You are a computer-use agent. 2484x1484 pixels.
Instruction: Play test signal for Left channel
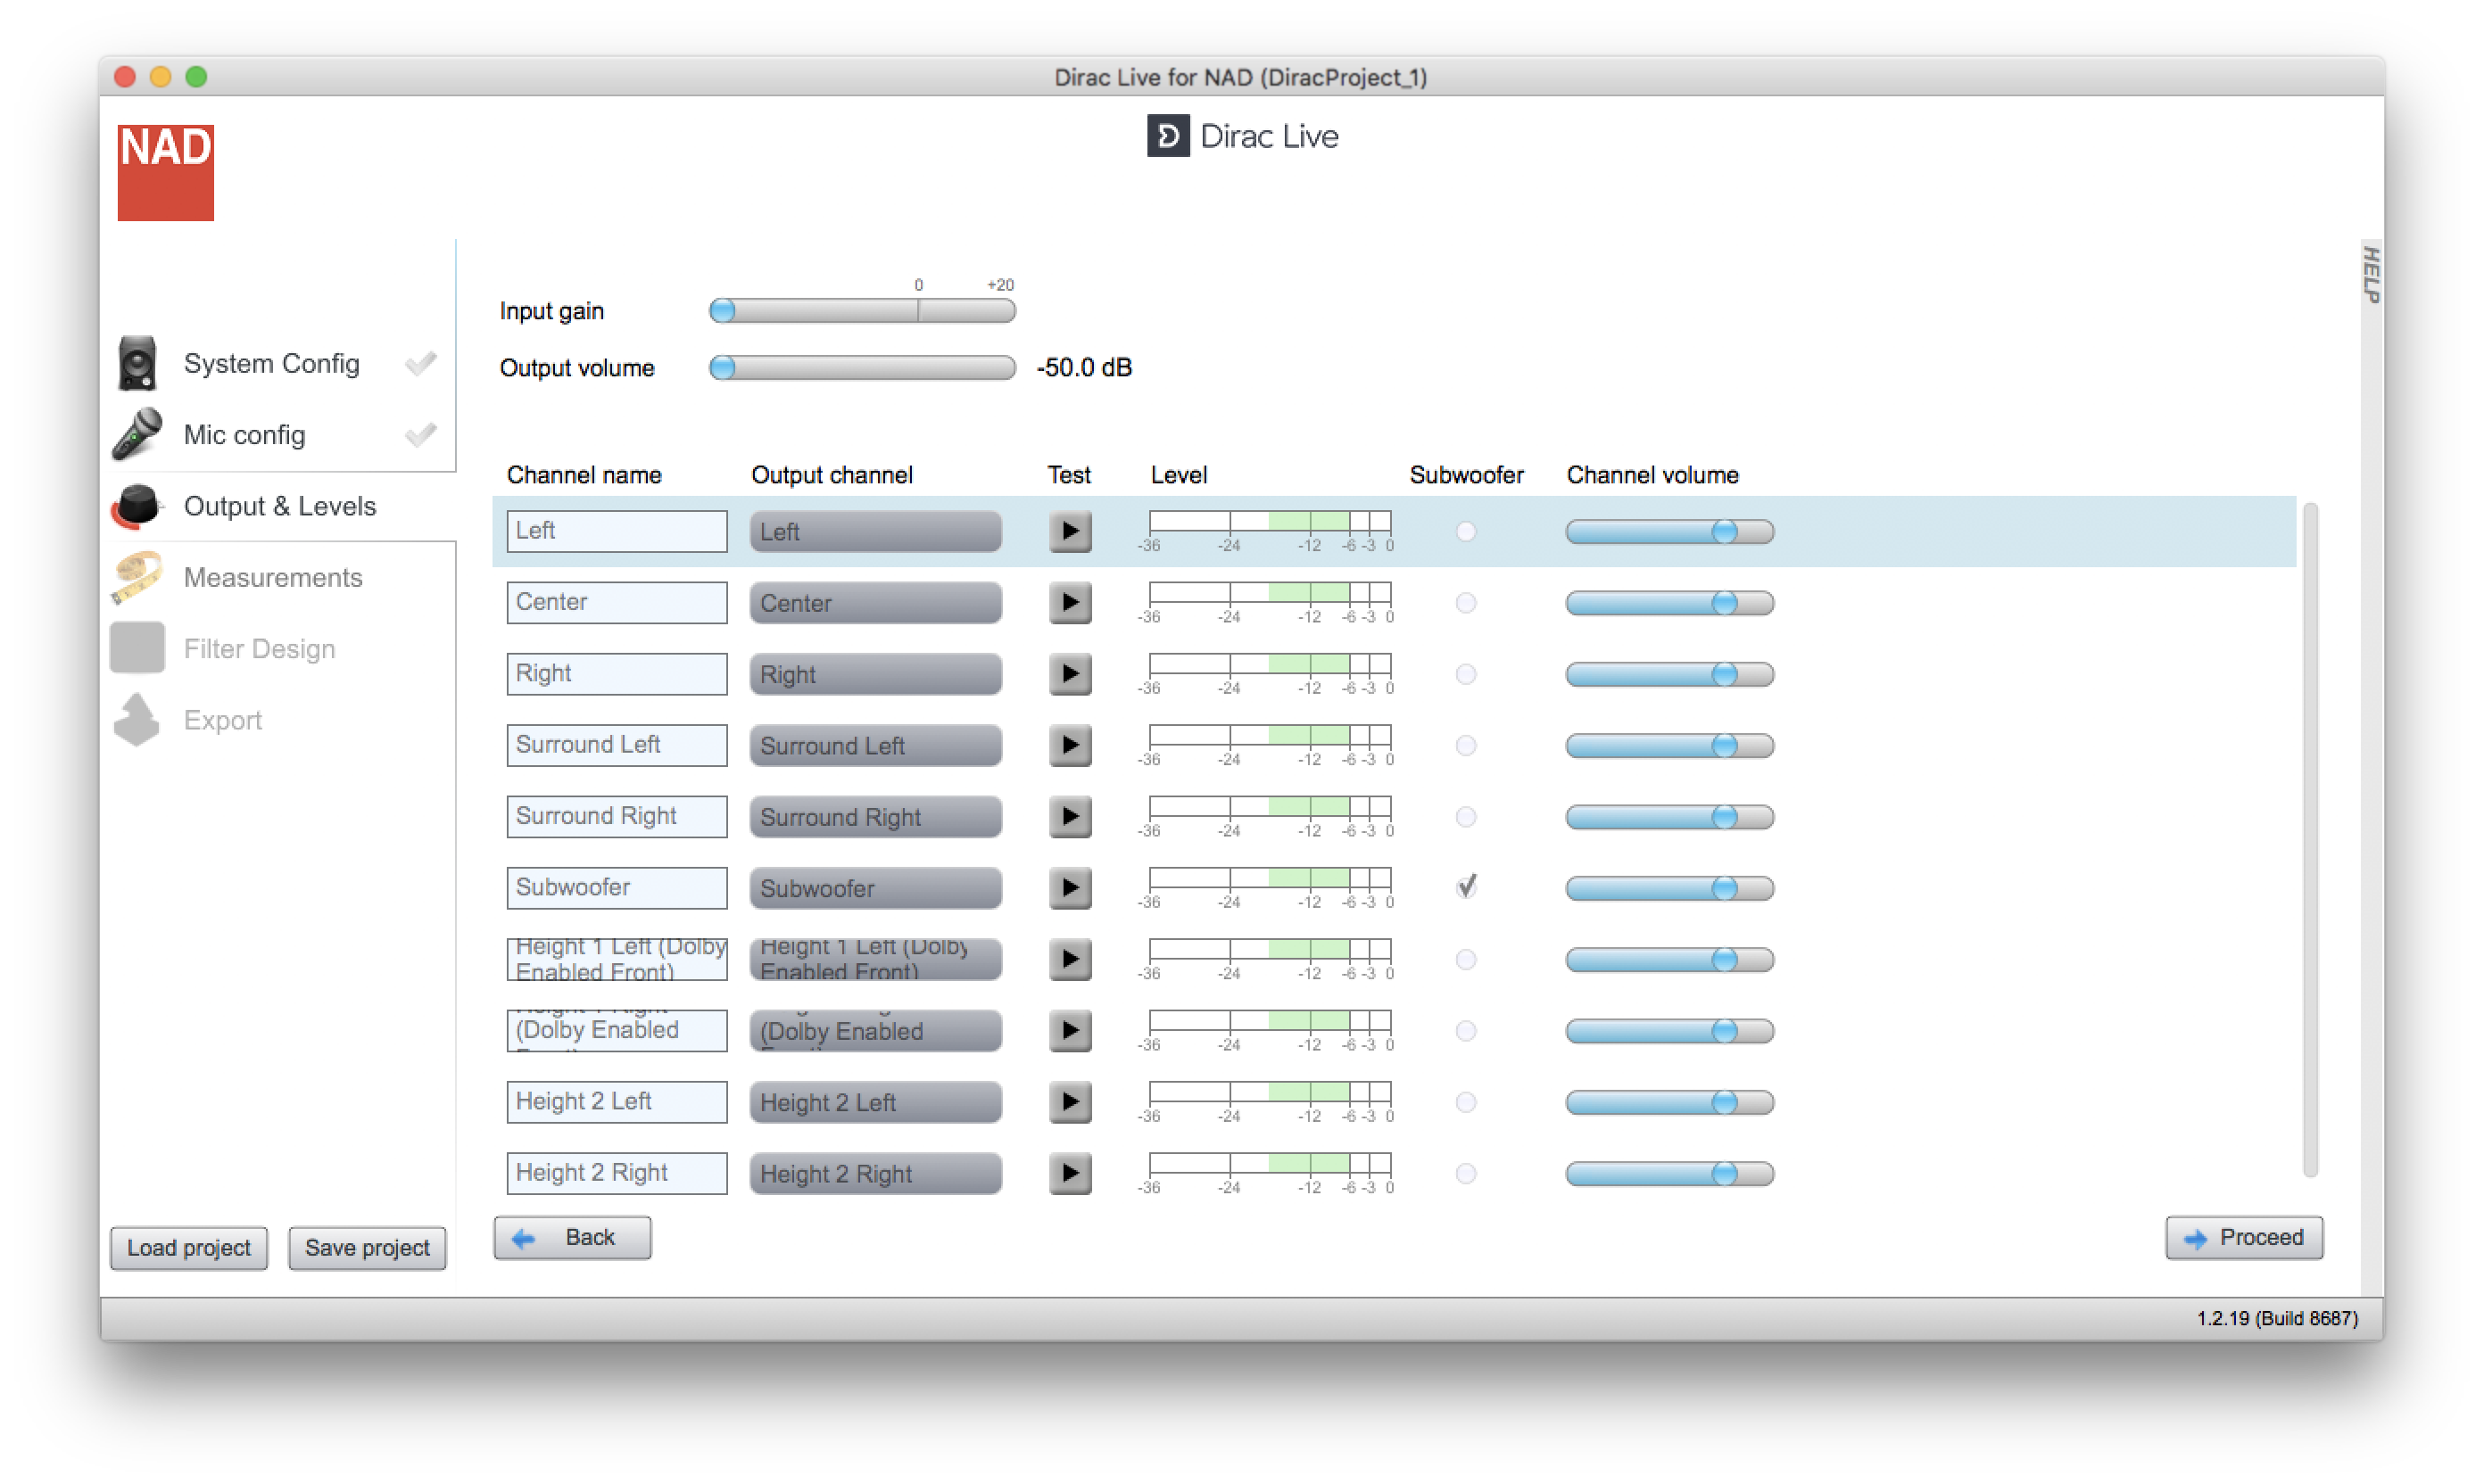point(1070,531)
